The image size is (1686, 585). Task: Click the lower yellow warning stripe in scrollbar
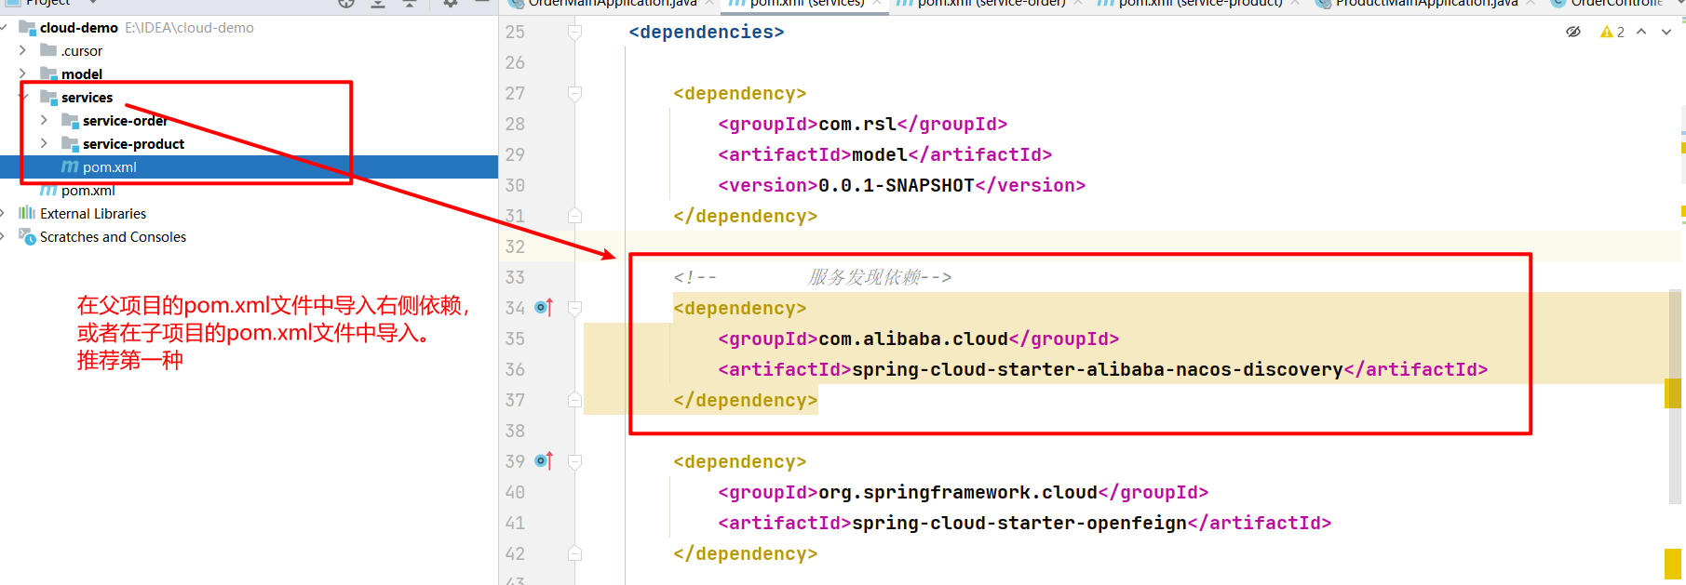click(x=1673, y=565)
